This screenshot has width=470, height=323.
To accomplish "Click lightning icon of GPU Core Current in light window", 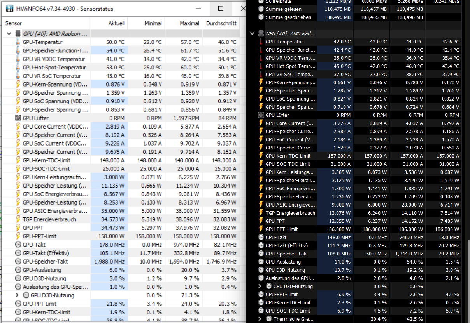I will point(18,127).
